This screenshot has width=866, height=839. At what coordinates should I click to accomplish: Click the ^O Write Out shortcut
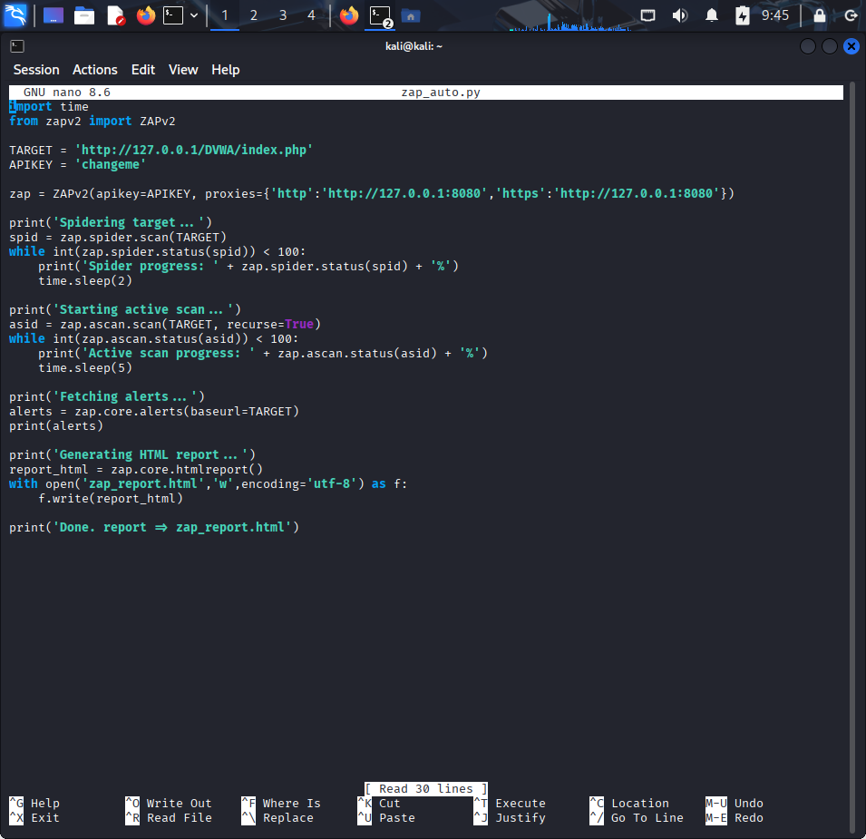pyautogui.click(x=169, y=803)
